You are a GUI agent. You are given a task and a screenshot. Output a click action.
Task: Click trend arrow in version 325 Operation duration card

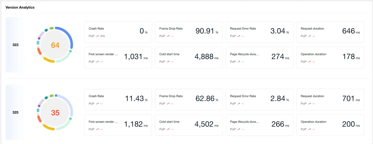click(x=310, y=129)
